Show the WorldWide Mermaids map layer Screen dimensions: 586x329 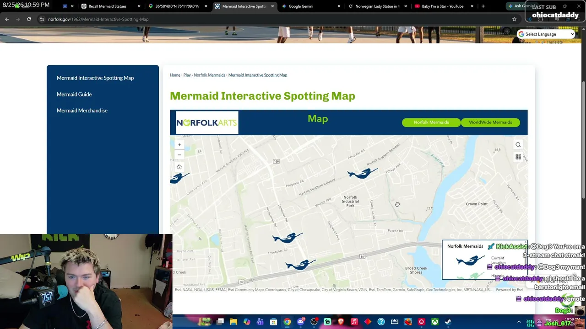click(490, 122)
